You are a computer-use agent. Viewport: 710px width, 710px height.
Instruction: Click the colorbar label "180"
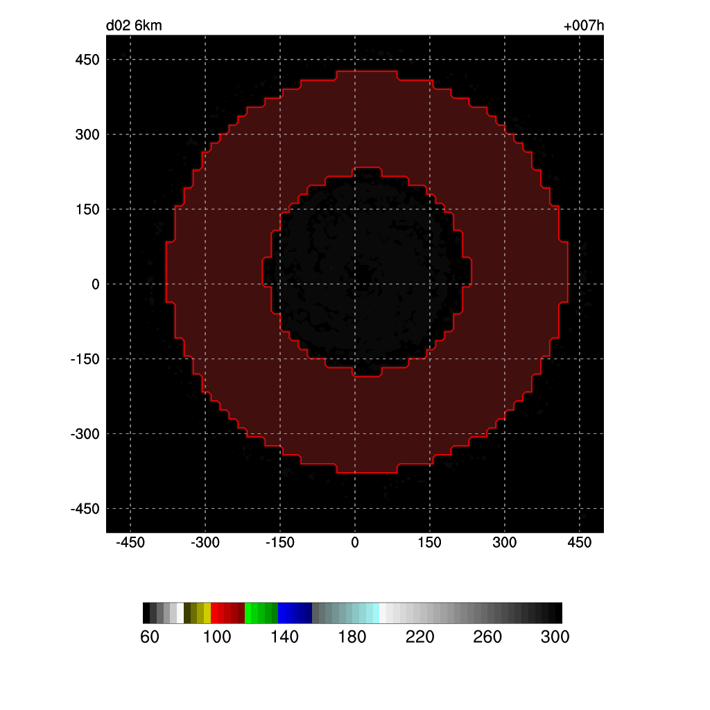[x=352, y=637]
